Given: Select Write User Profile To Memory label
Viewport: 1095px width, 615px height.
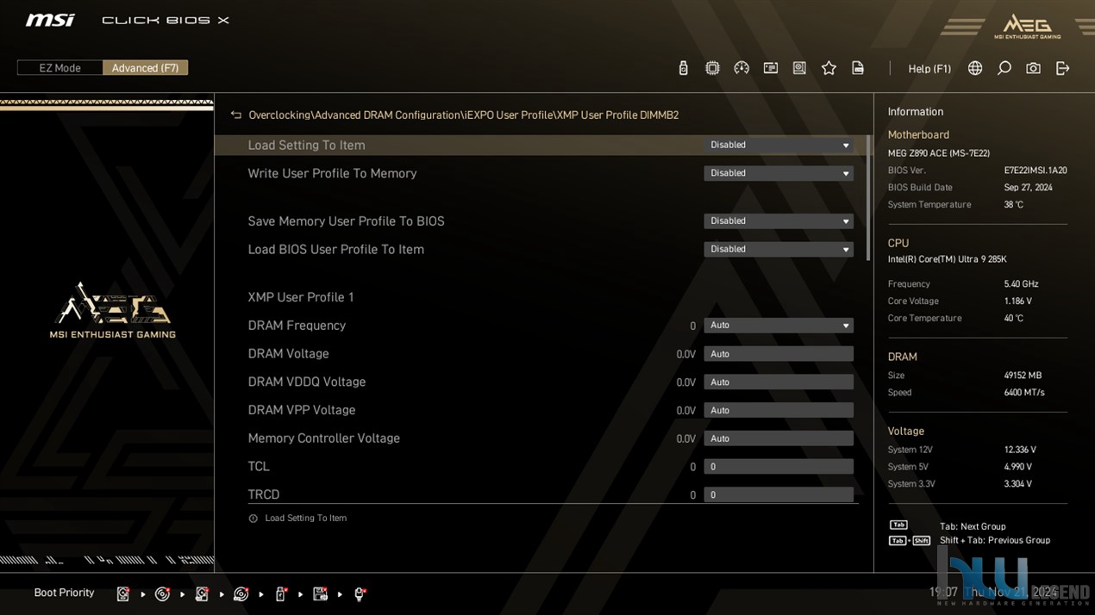Looking at the screenshot, I should point(332,173).
